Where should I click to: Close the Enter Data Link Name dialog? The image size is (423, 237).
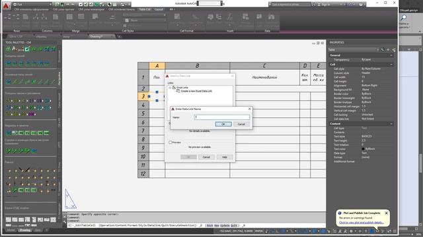(x=249, y=109)
